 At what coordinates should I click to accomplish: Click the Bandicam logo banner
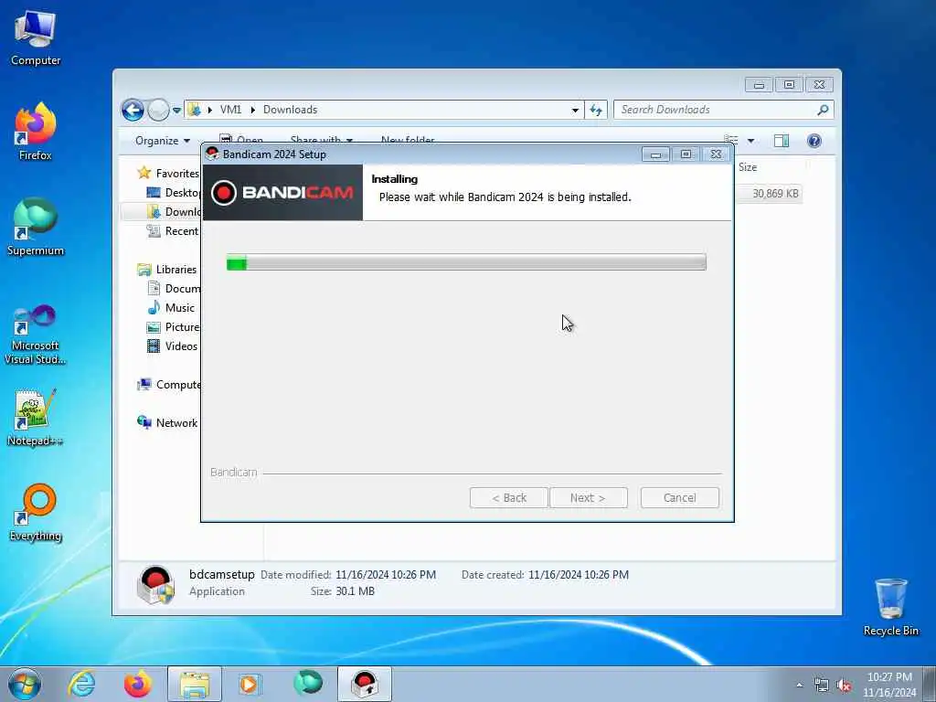point(283,192)
